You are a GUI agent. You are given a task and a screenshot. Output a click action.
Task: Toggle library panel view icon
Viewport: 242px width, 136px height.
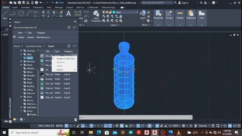69,46
